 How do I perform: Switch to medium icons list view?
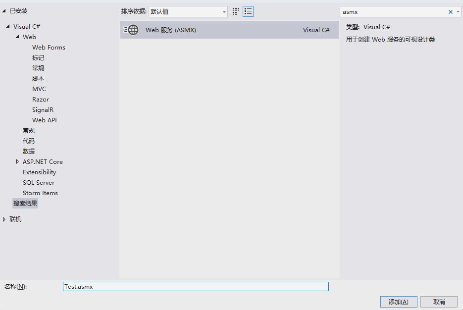[248, 11]
